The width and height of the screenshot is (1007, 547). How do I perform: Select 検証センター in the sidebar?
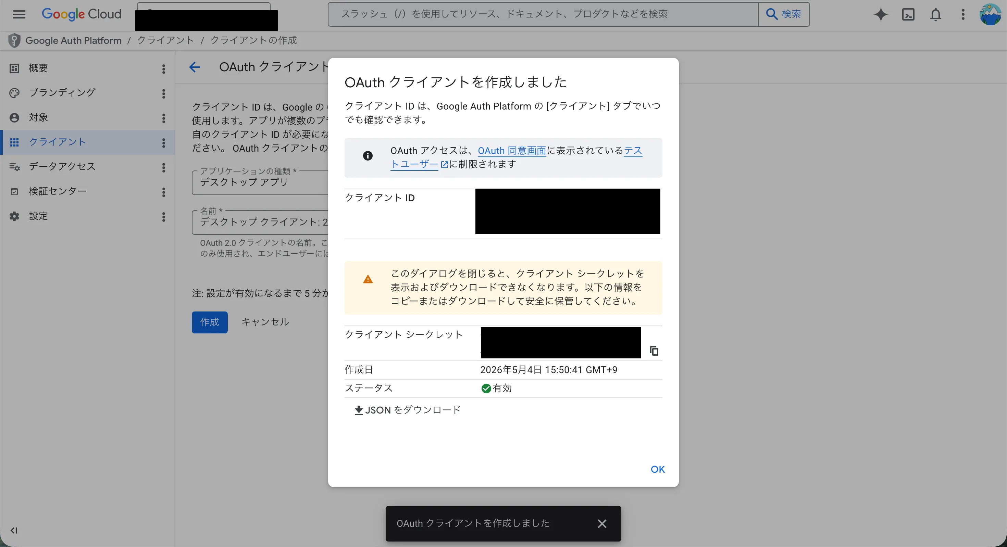(58, 191)
